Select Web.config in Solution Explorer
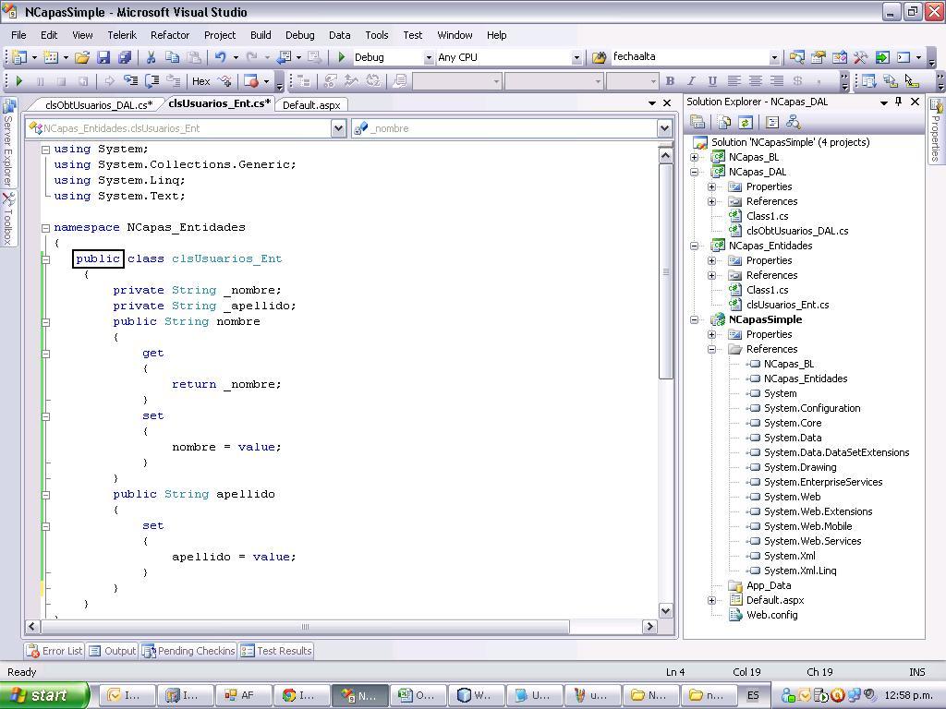Screen dimensions: 946x709 [771, 615]
